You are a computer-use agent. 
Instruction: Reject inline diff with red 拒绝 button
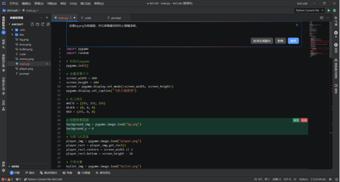coord(304,120)
